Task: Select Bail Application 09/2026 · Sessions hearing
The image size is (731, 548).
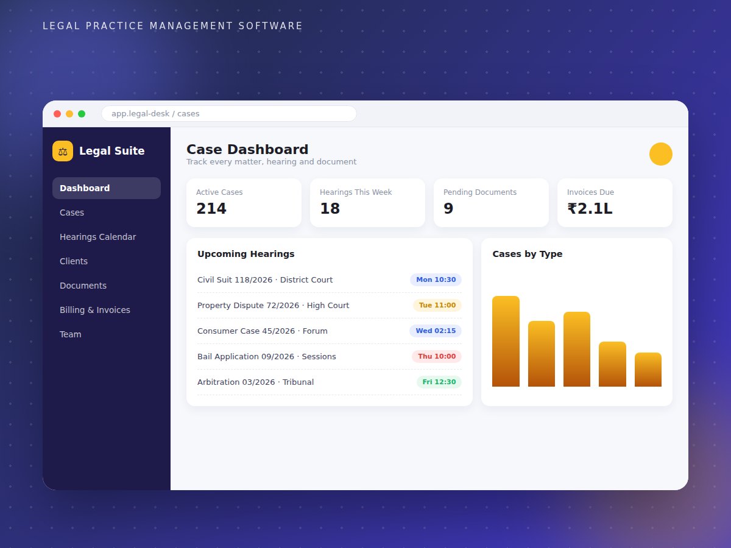Action: [x=330, y=357]
